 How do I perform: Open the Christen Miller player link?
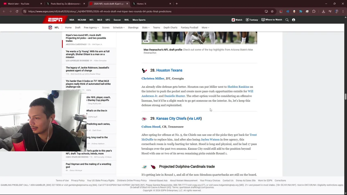coord(153,79)
